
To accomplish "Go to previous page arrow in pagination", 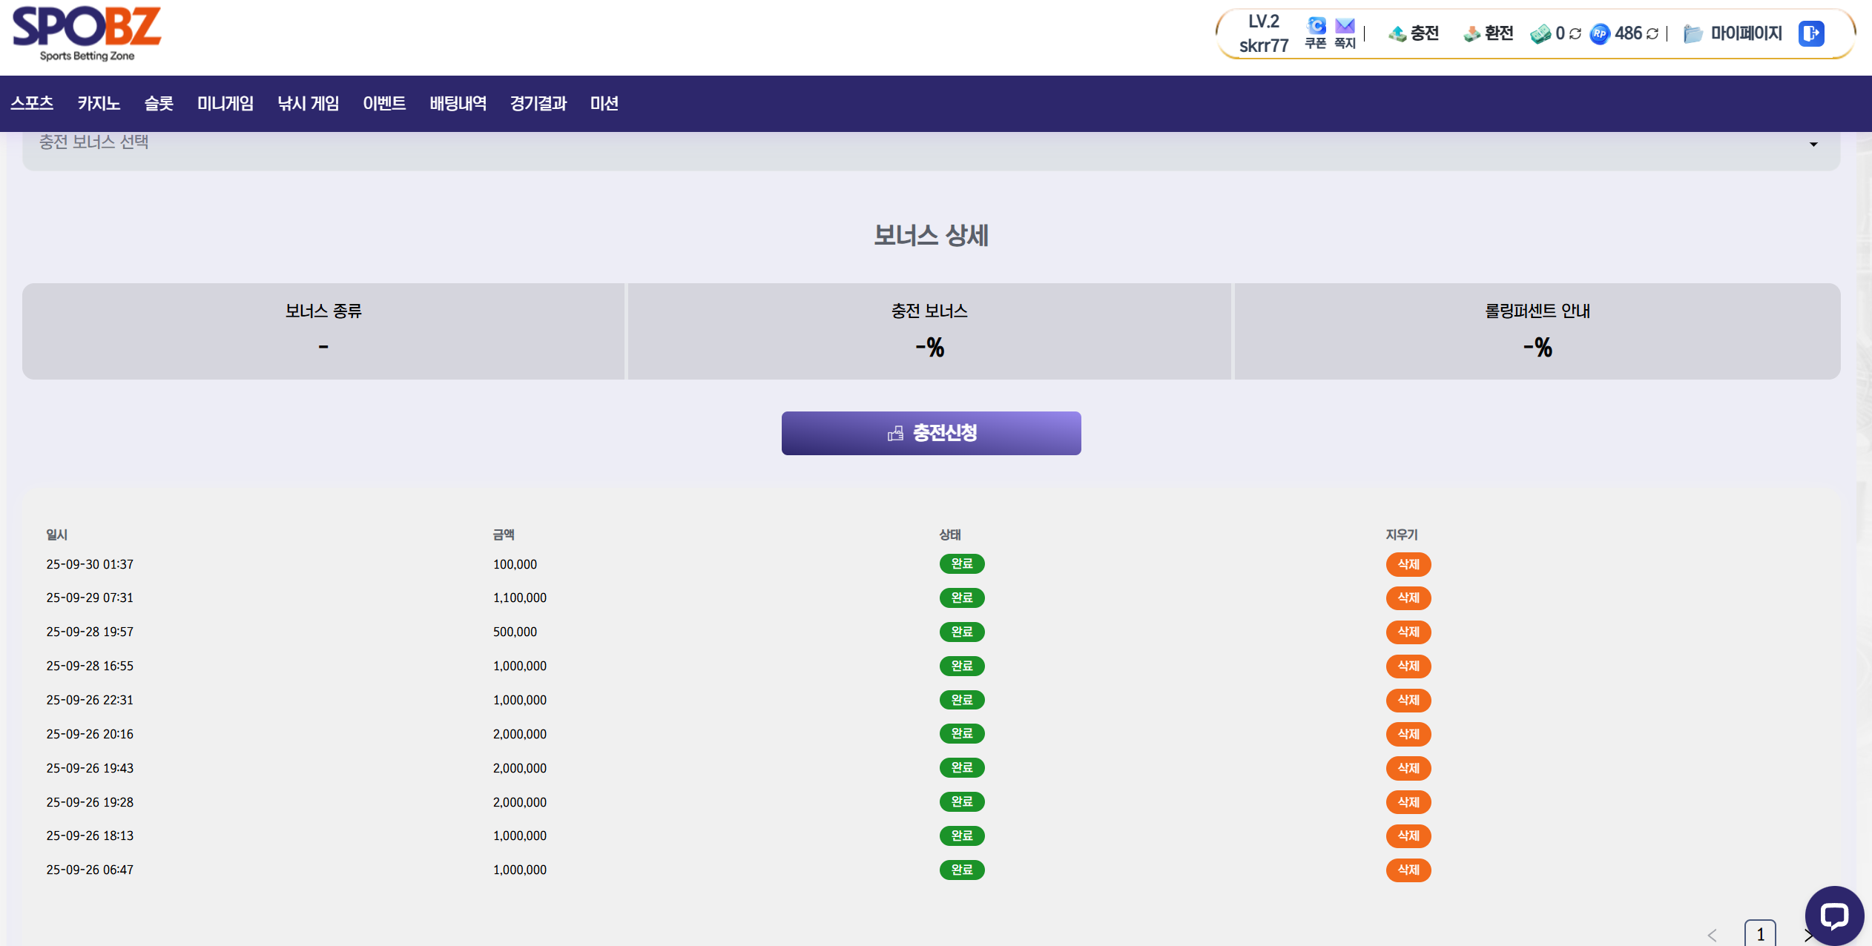I will (x=1713, y=936).
